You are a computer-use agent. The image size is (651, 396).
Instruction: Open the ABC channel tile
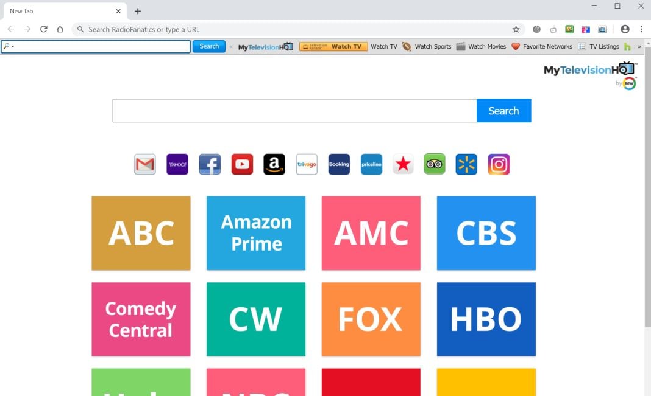141,233
